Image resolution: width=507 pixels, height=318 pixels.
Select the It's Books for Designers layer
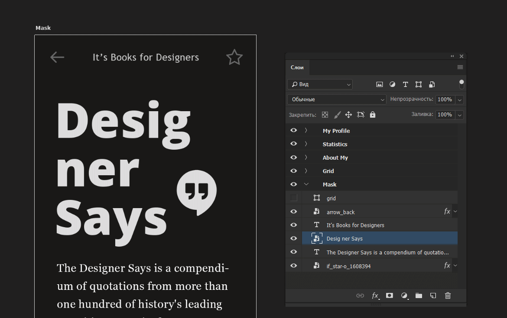(x=355, y=225)
